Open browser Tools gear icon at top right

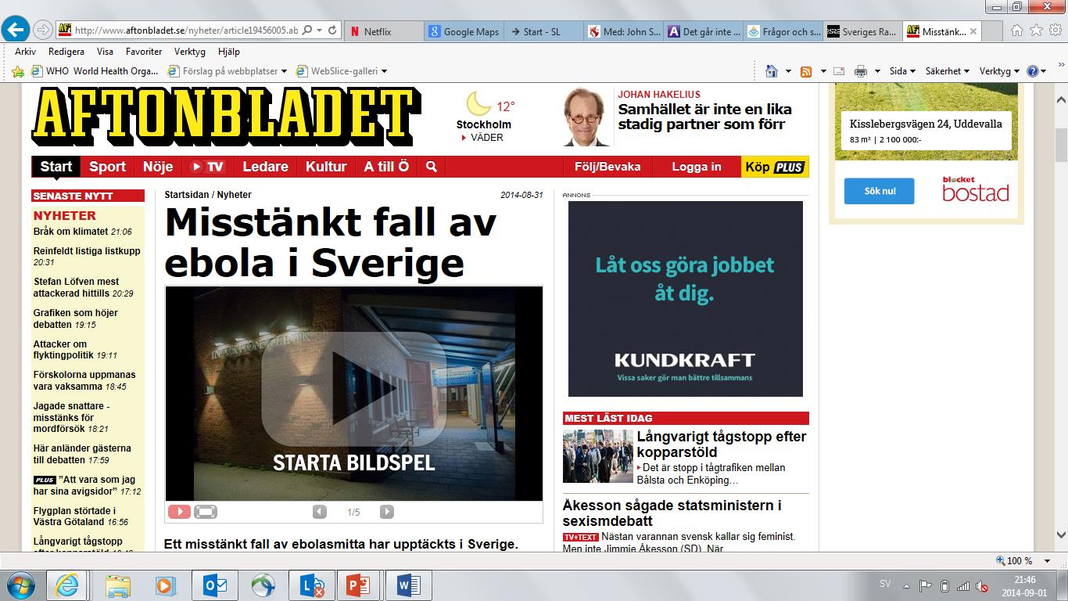coord(1055,31)
